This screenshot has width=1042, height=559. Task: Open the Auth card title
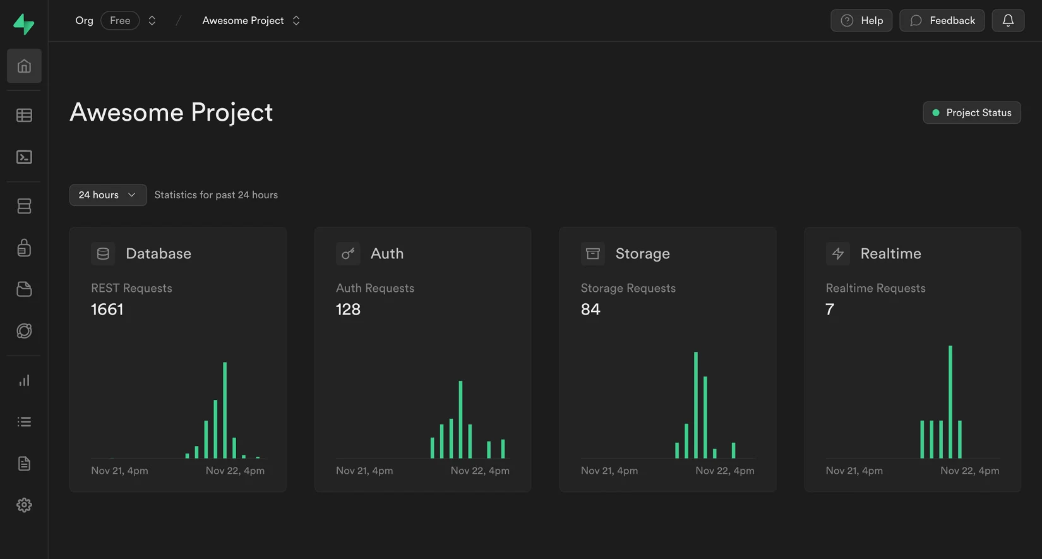387,253
